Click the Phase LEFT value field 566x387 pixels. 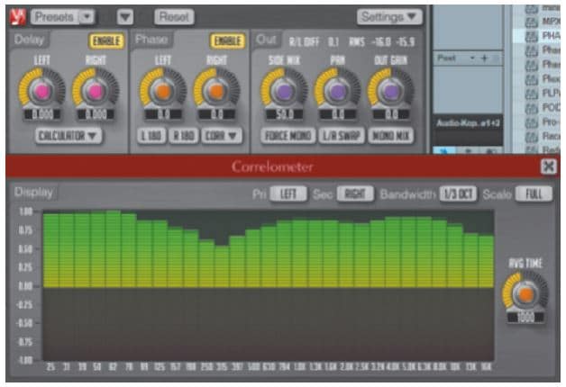(163, 114)
